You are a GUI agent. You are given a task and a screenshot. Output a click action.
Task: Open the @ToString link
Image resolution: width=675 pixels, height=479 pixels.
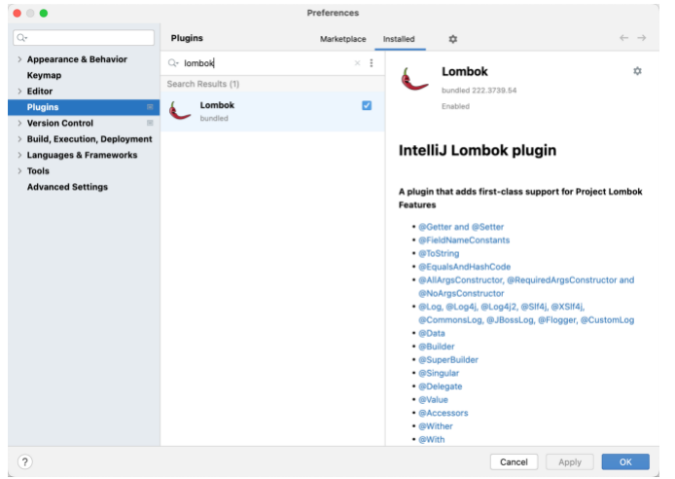tap(439, 253)
